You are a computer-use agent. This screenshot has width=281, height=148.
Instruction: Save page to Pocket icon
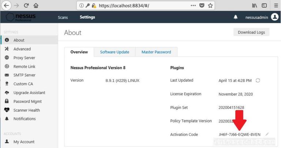tap(202, 5)
